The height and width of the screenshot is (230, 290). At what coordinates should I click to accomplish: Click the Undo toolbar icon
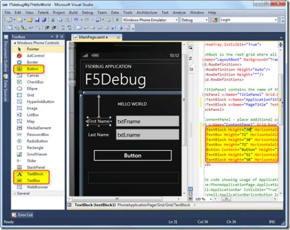click(76, 20)
